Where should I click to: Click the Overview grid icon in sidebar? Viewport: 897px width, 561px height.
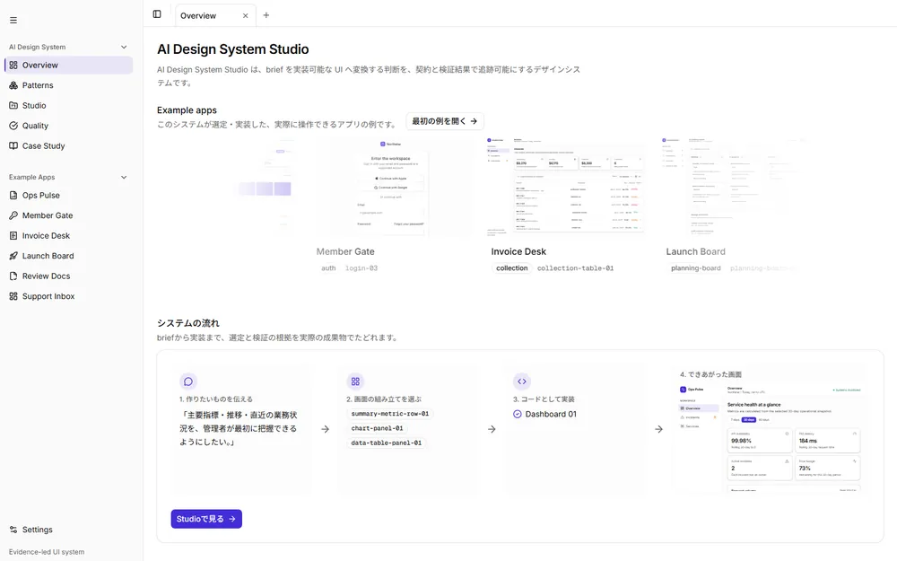click(x=13, y=65)
